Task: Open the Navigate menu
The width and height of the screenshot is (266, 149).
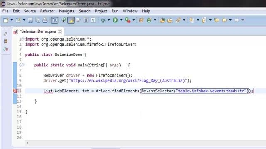Action: pyautogui.click(x=67, y=11)
